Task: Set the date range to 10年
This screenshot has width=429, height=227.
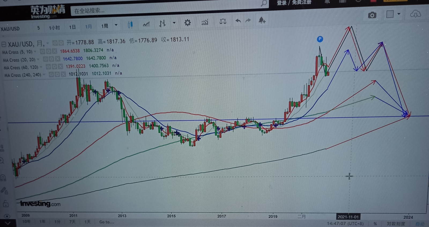Action: click(x=27, y=221)
